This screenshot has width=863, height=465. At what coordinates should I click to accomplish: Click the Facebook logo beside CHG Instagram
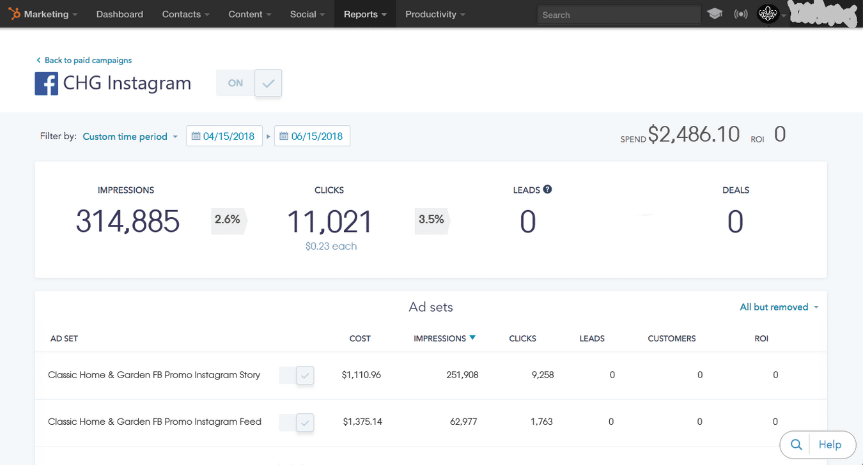coord(46,84)
